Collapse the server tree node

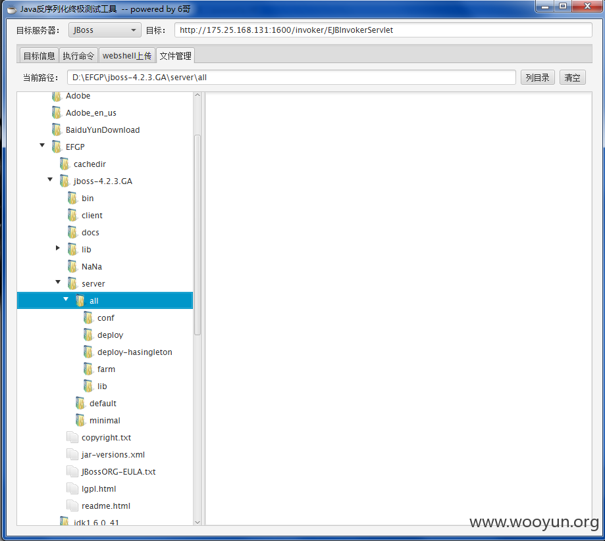[58, 282]
